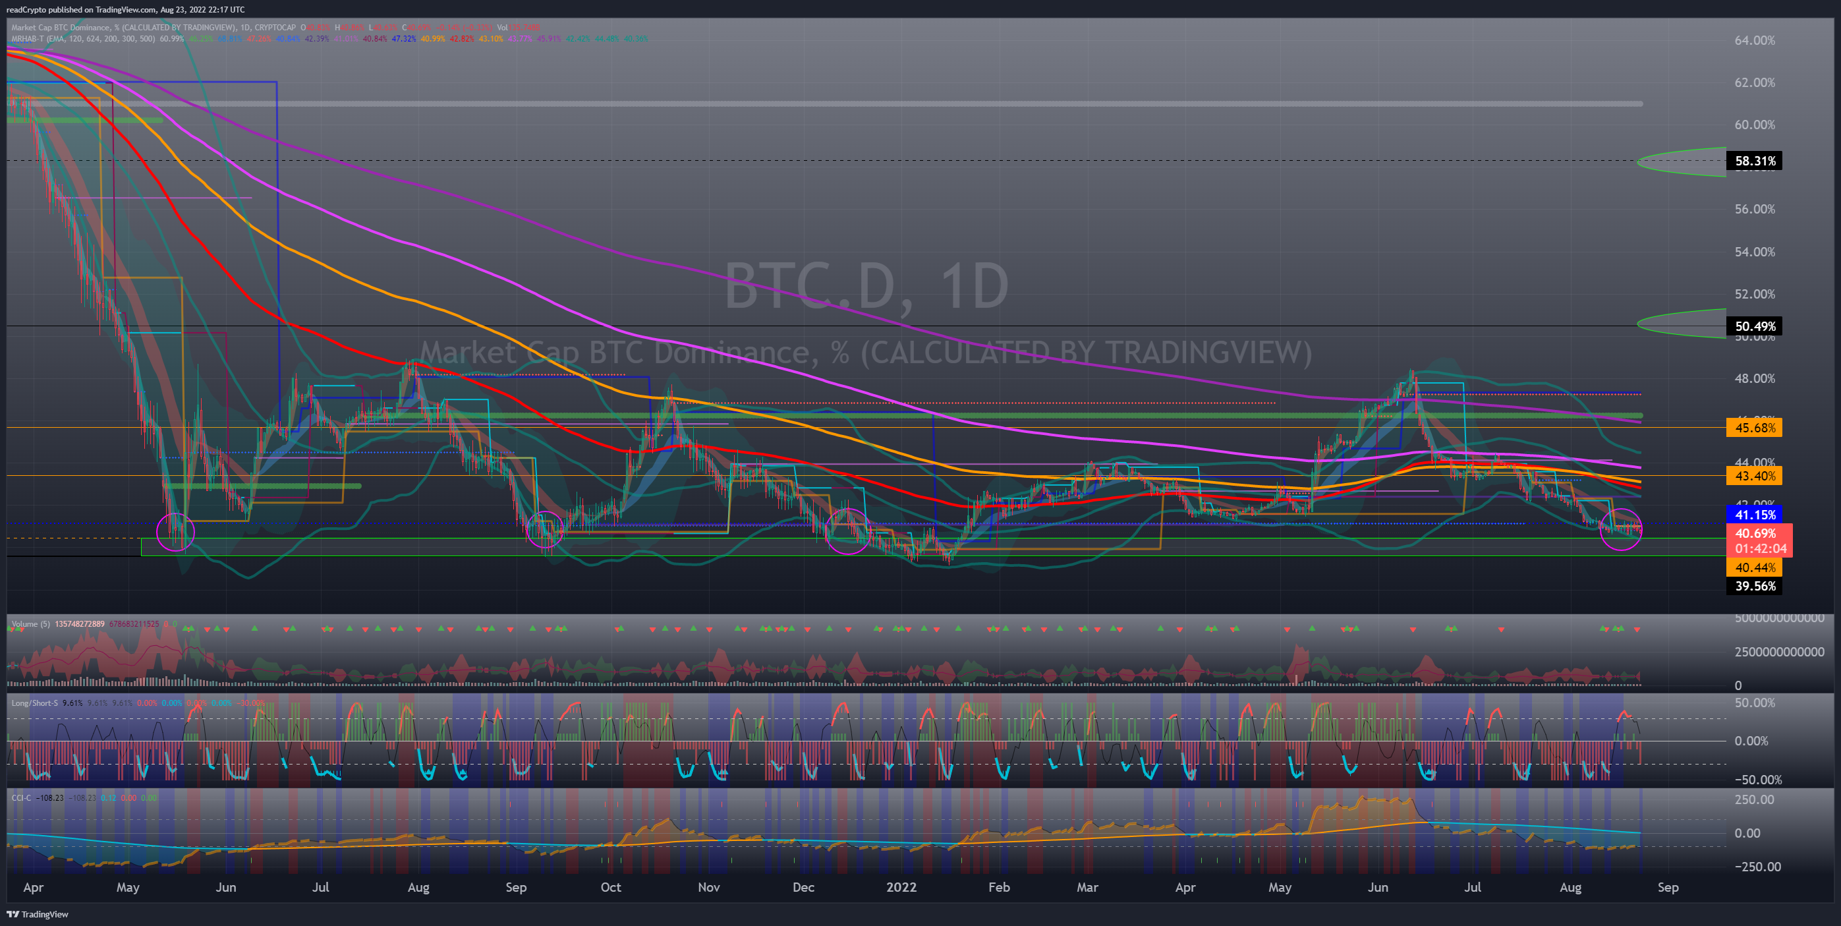Select the MRHAB-T indicator legend
The image size is (1841, 926).
click(x=83, y=39)
